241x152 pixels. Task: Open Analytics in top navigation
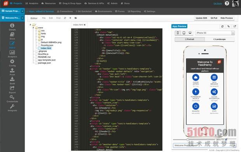32,3
